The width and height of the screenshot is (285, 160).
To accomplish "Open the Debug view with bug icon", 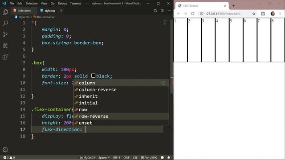I will point(5,45).
